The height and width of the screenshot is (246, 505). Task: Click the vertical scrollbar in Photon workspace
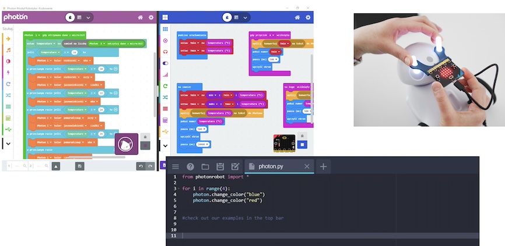click(x=155, y=84)
